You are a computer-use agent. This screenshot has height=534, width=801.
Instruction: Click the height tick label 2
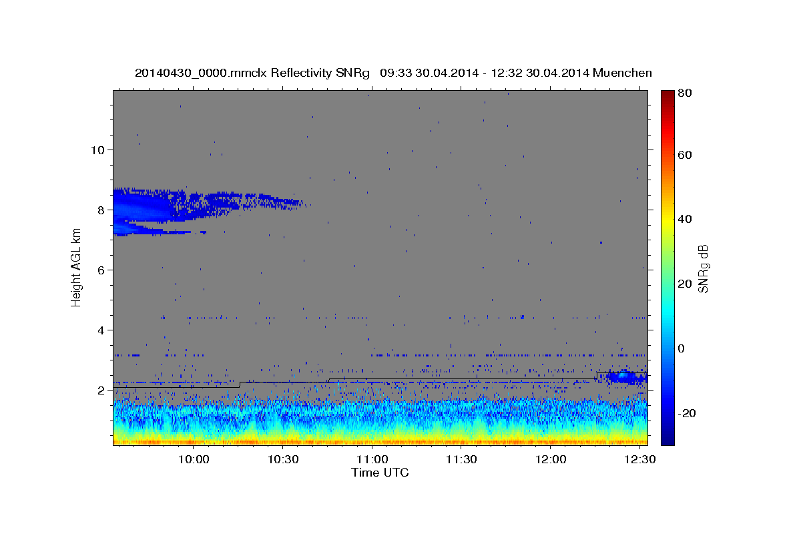point(101,390)
